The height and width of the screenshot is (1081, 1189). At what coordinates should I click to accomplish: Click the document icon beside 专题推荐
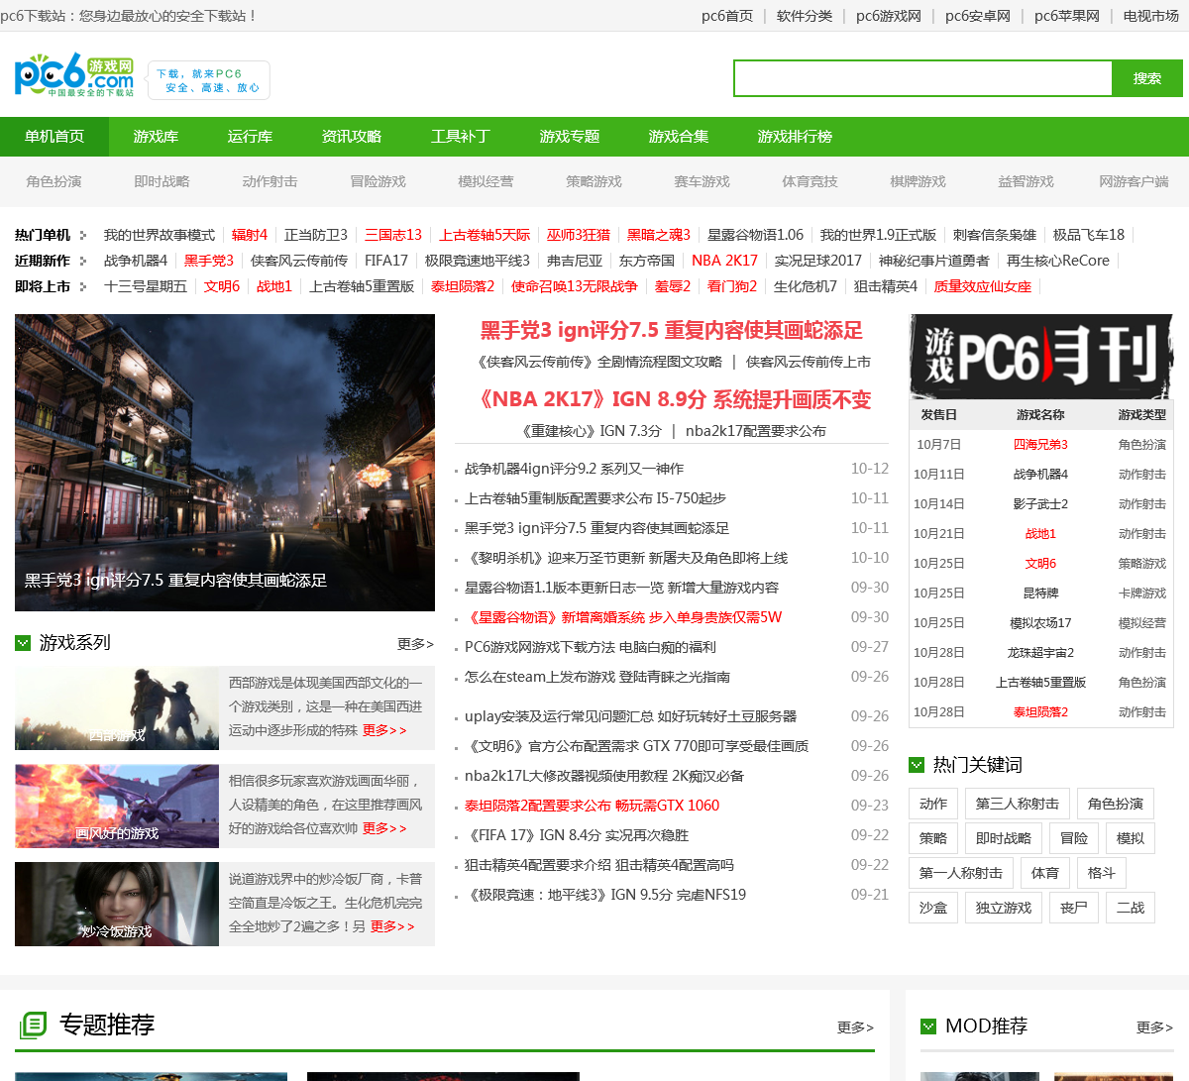33,1025
